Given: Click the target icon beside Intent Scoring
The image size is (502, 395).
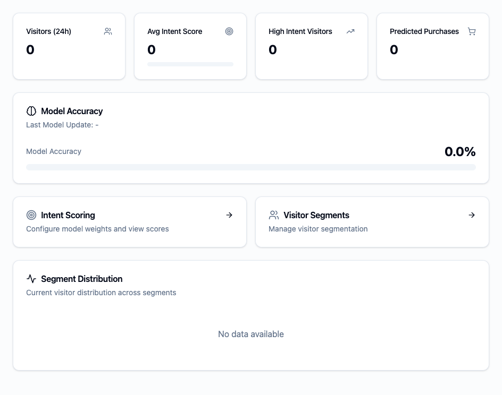Looking at the screenshot, I should coord(31,215).
